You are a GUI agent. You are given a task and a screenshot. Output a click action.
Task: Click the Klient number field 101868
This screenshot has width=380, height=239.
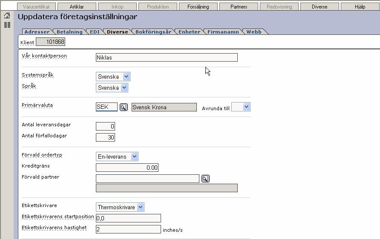pos(50,42)
